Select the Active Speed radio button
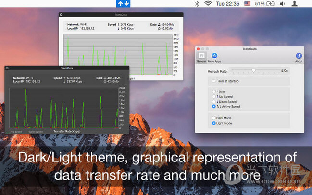Screen dimensions: 312x195 [213, 106]
